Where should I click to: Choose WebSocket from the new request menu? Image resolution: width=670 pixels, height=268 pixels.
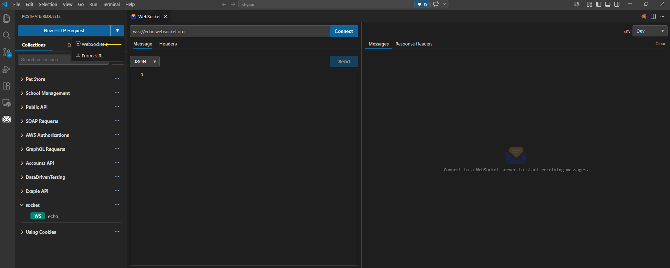[93, 44]
